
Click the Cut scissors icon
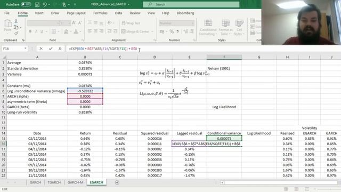pos(16,21)
